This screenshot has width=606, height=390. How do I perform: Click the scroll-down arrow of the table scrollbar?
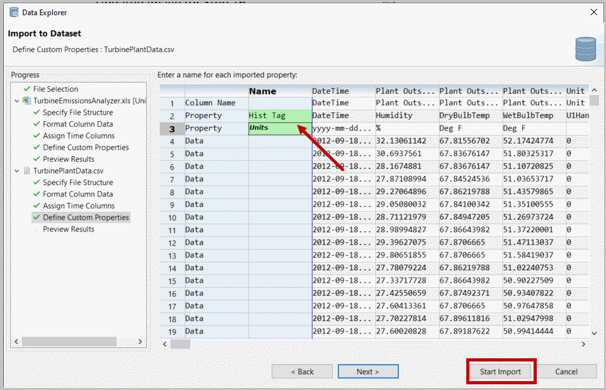(x=594, y=333)
